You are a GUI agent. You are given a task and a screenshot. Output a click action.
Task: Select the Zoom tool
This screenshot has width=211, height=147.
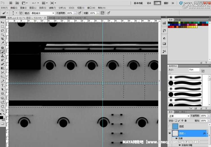tap(3, 110)
